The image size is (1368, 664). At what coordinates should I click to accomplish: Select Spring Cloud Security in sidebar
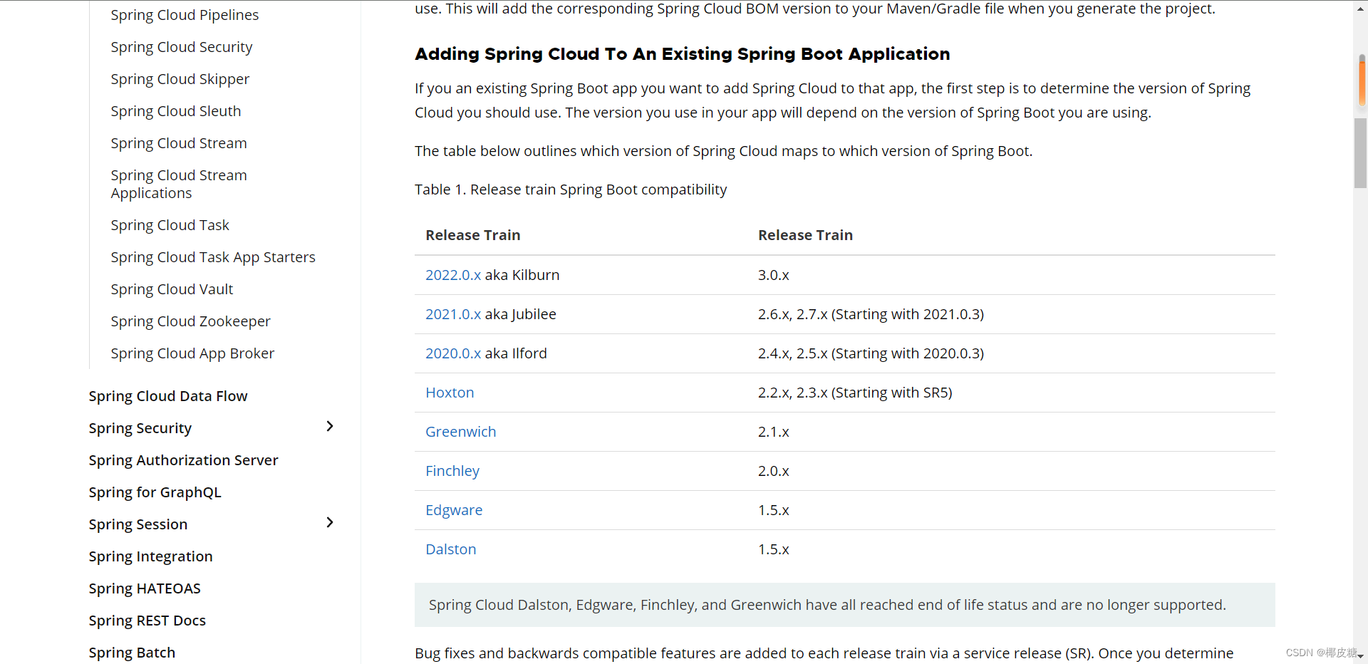(x=182, y=46)
